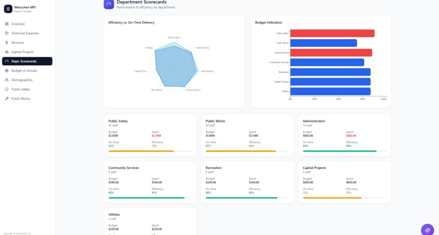439x235 pixels.
Task: Open Budget vs Actuals page
Action: pyautogui.click(x=27, y=71)
